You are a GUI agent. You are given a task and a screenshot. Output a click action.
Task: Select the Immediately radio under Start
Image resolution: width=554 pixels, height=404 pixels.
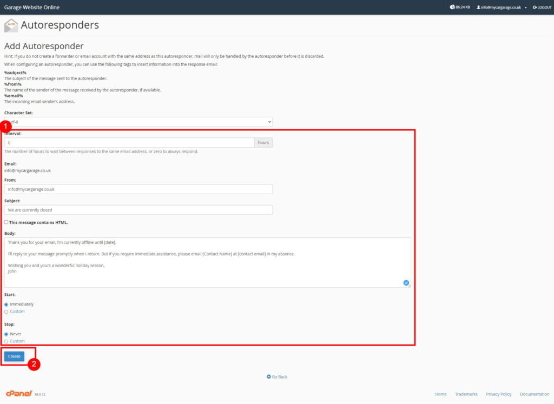pyautogui.click(x=6, y=304)
